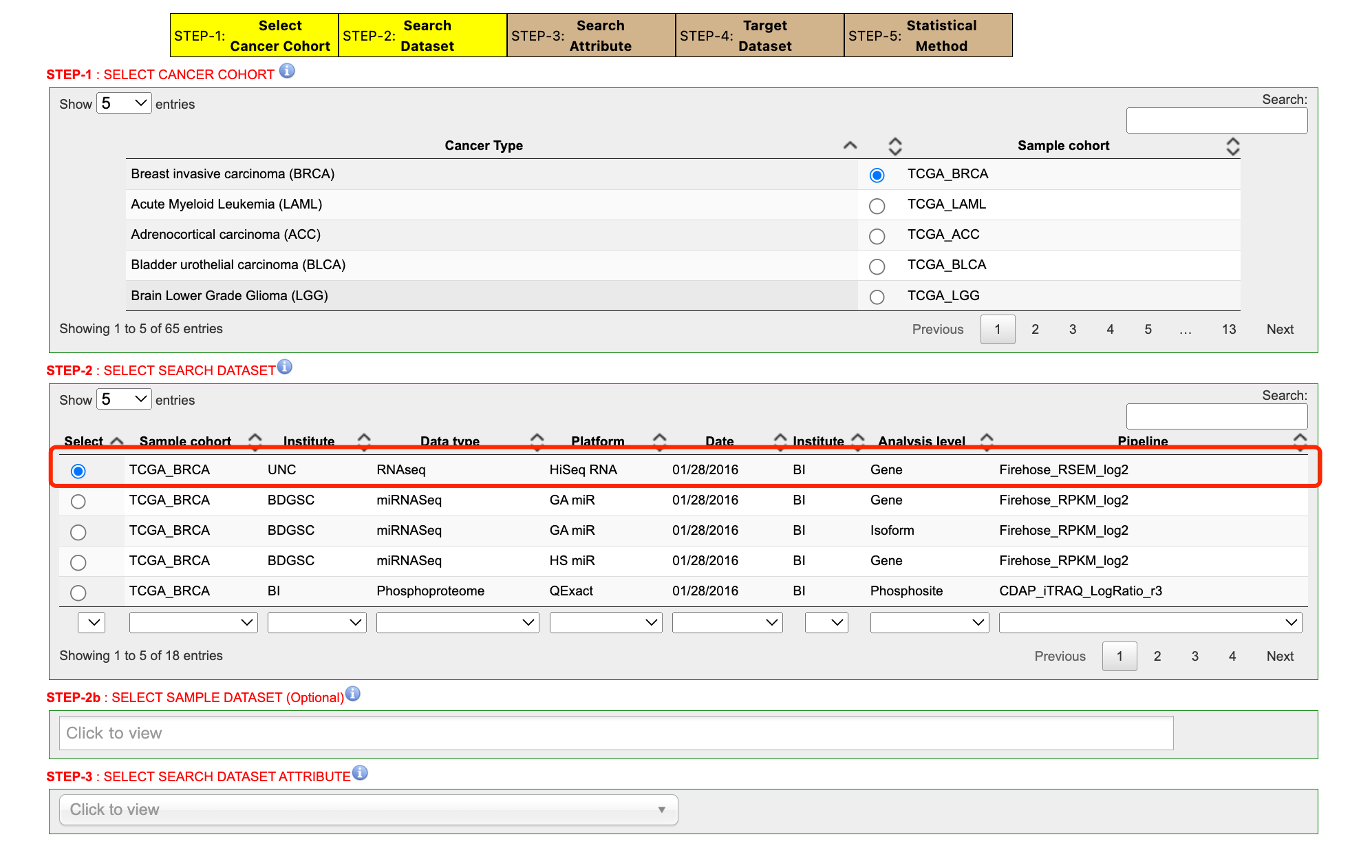Go to page 4 of search datasets

(x=1232, y=656)
